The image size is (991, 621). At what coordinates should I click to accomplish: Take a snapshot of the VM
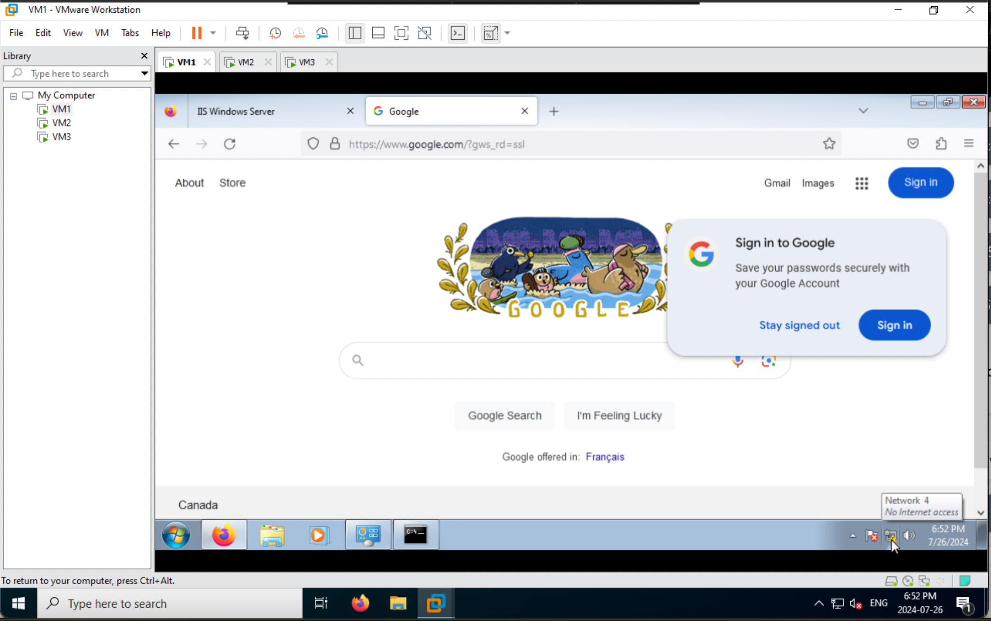tap(275, 33)
